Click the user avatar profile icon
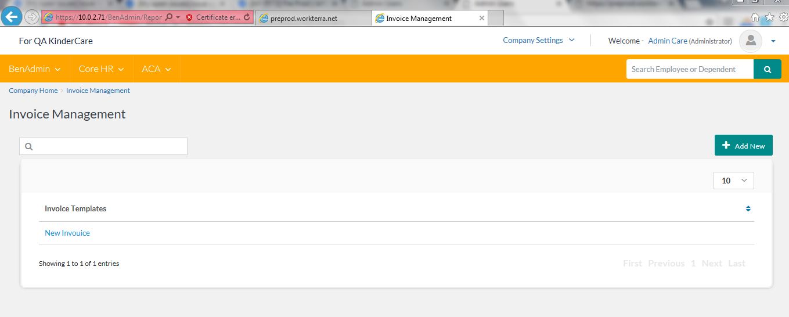 [x=751, y=41]
